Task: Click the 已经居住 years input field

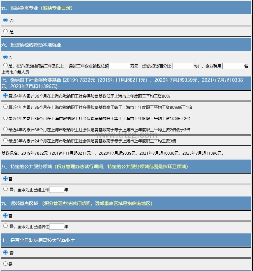Action: 56,226
